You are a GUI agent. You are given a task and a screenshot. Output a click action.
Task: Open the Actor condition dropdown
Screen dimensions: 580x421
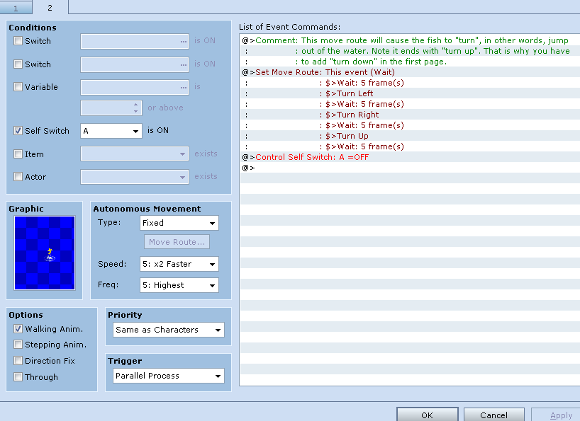point(135,177)
